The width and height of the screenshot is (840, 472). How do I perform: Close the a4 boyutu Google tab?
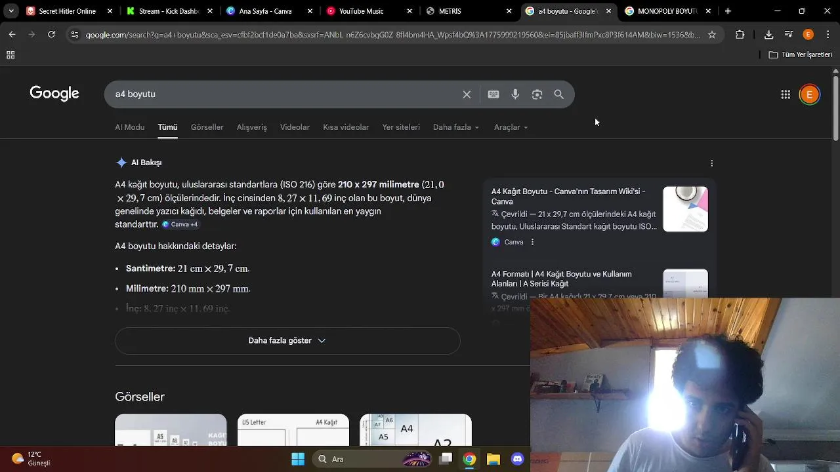pyautogui.click(x=608, y=11)
